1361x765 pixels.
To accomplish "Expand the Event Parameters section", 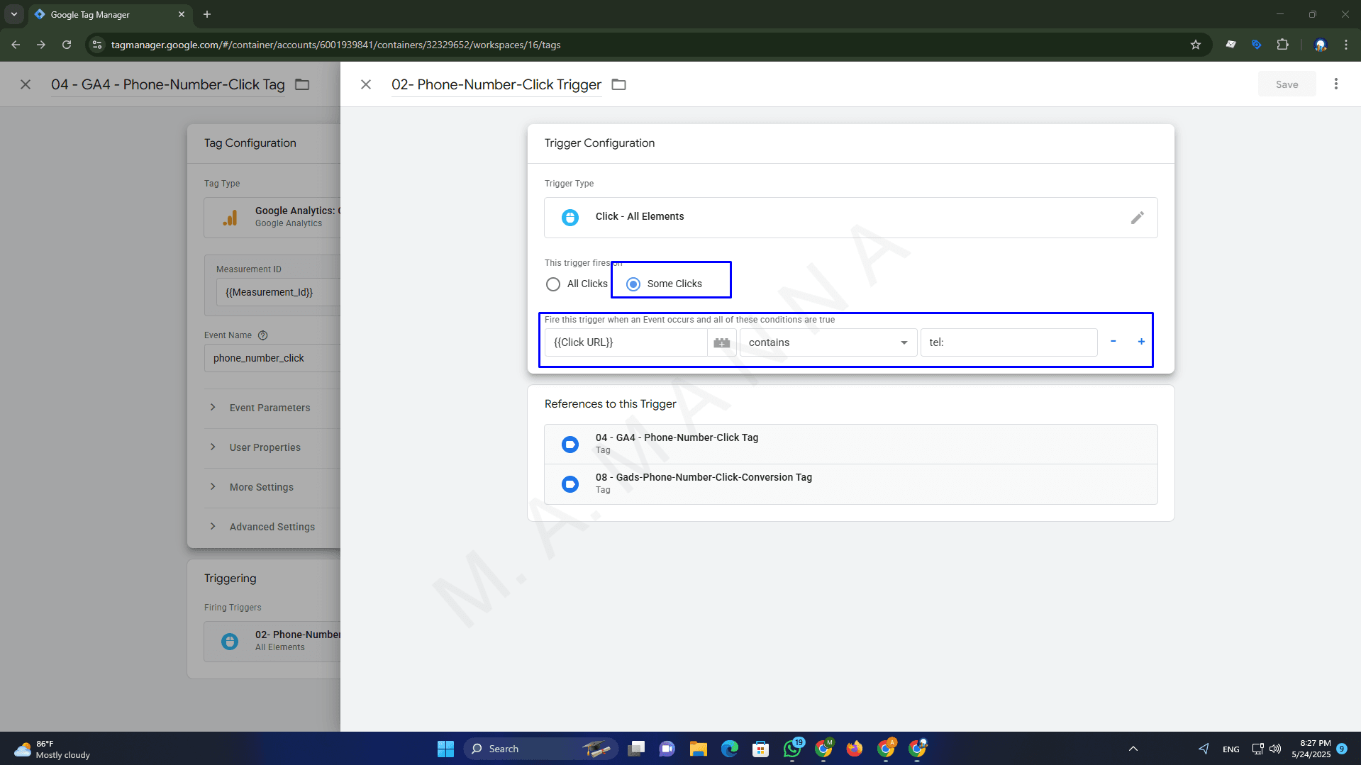I will point(270,408).
